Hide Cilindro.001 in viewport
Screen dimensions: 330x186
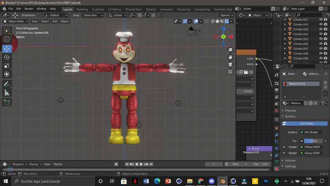321,19
